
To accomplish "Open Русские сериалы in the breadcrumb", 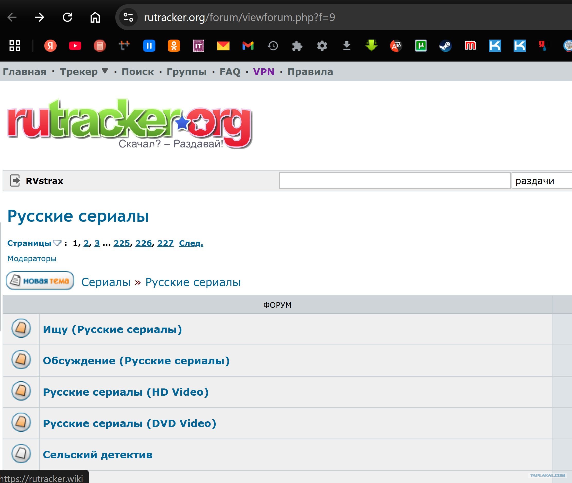I will [x=193, y=282].
